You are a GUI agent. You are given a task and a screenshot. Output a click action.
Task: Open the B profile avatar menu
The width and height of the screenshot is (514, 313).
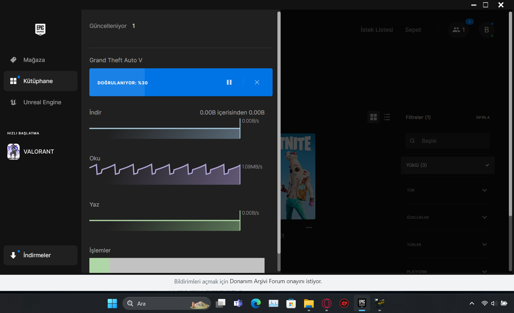pos(487,30)
